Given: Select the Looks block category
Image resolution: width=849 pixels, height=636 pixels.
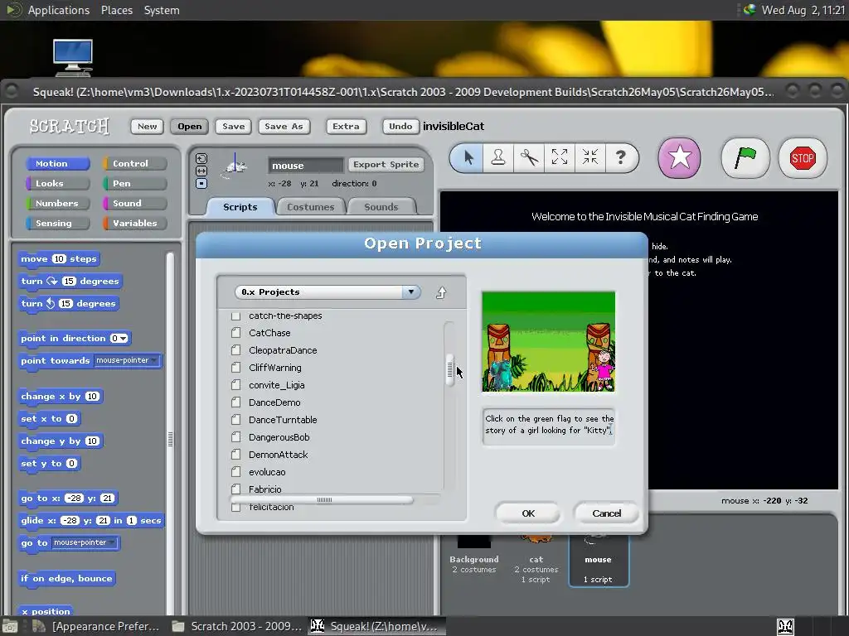Looking at the screenshot, I should point(57,183).
